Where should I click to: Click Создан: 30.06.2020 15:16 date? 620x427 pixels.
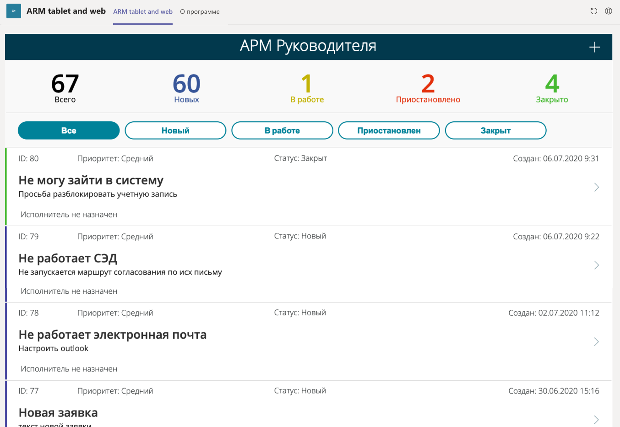click(x=554, y=391)
